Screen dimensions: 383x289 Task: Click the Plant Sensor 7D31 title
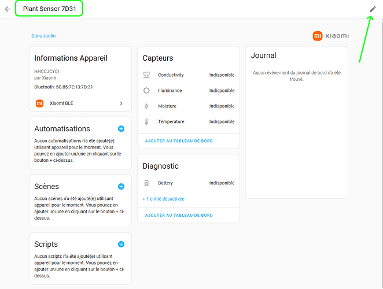(50, 9)
